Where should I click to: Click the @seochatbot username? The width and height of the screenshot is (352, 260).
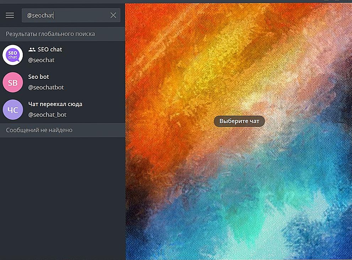click(46, 87)
